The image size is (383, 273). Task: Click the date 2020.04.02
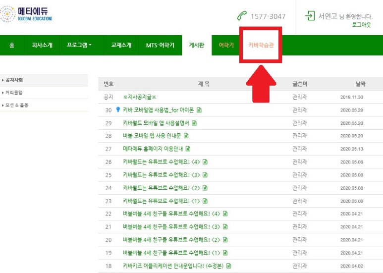(x=351, y=266)
